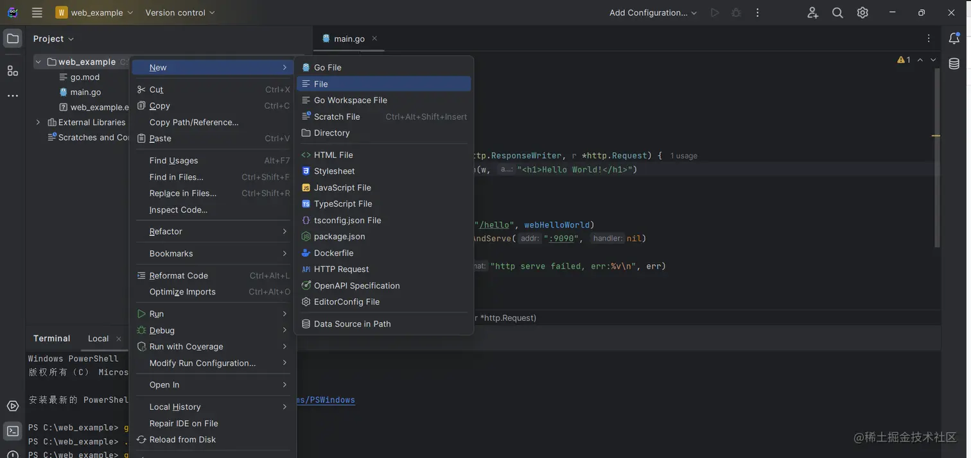The image size is (971, 458).
Task: Expand the Refactor submenu
Action: (213, 232)
